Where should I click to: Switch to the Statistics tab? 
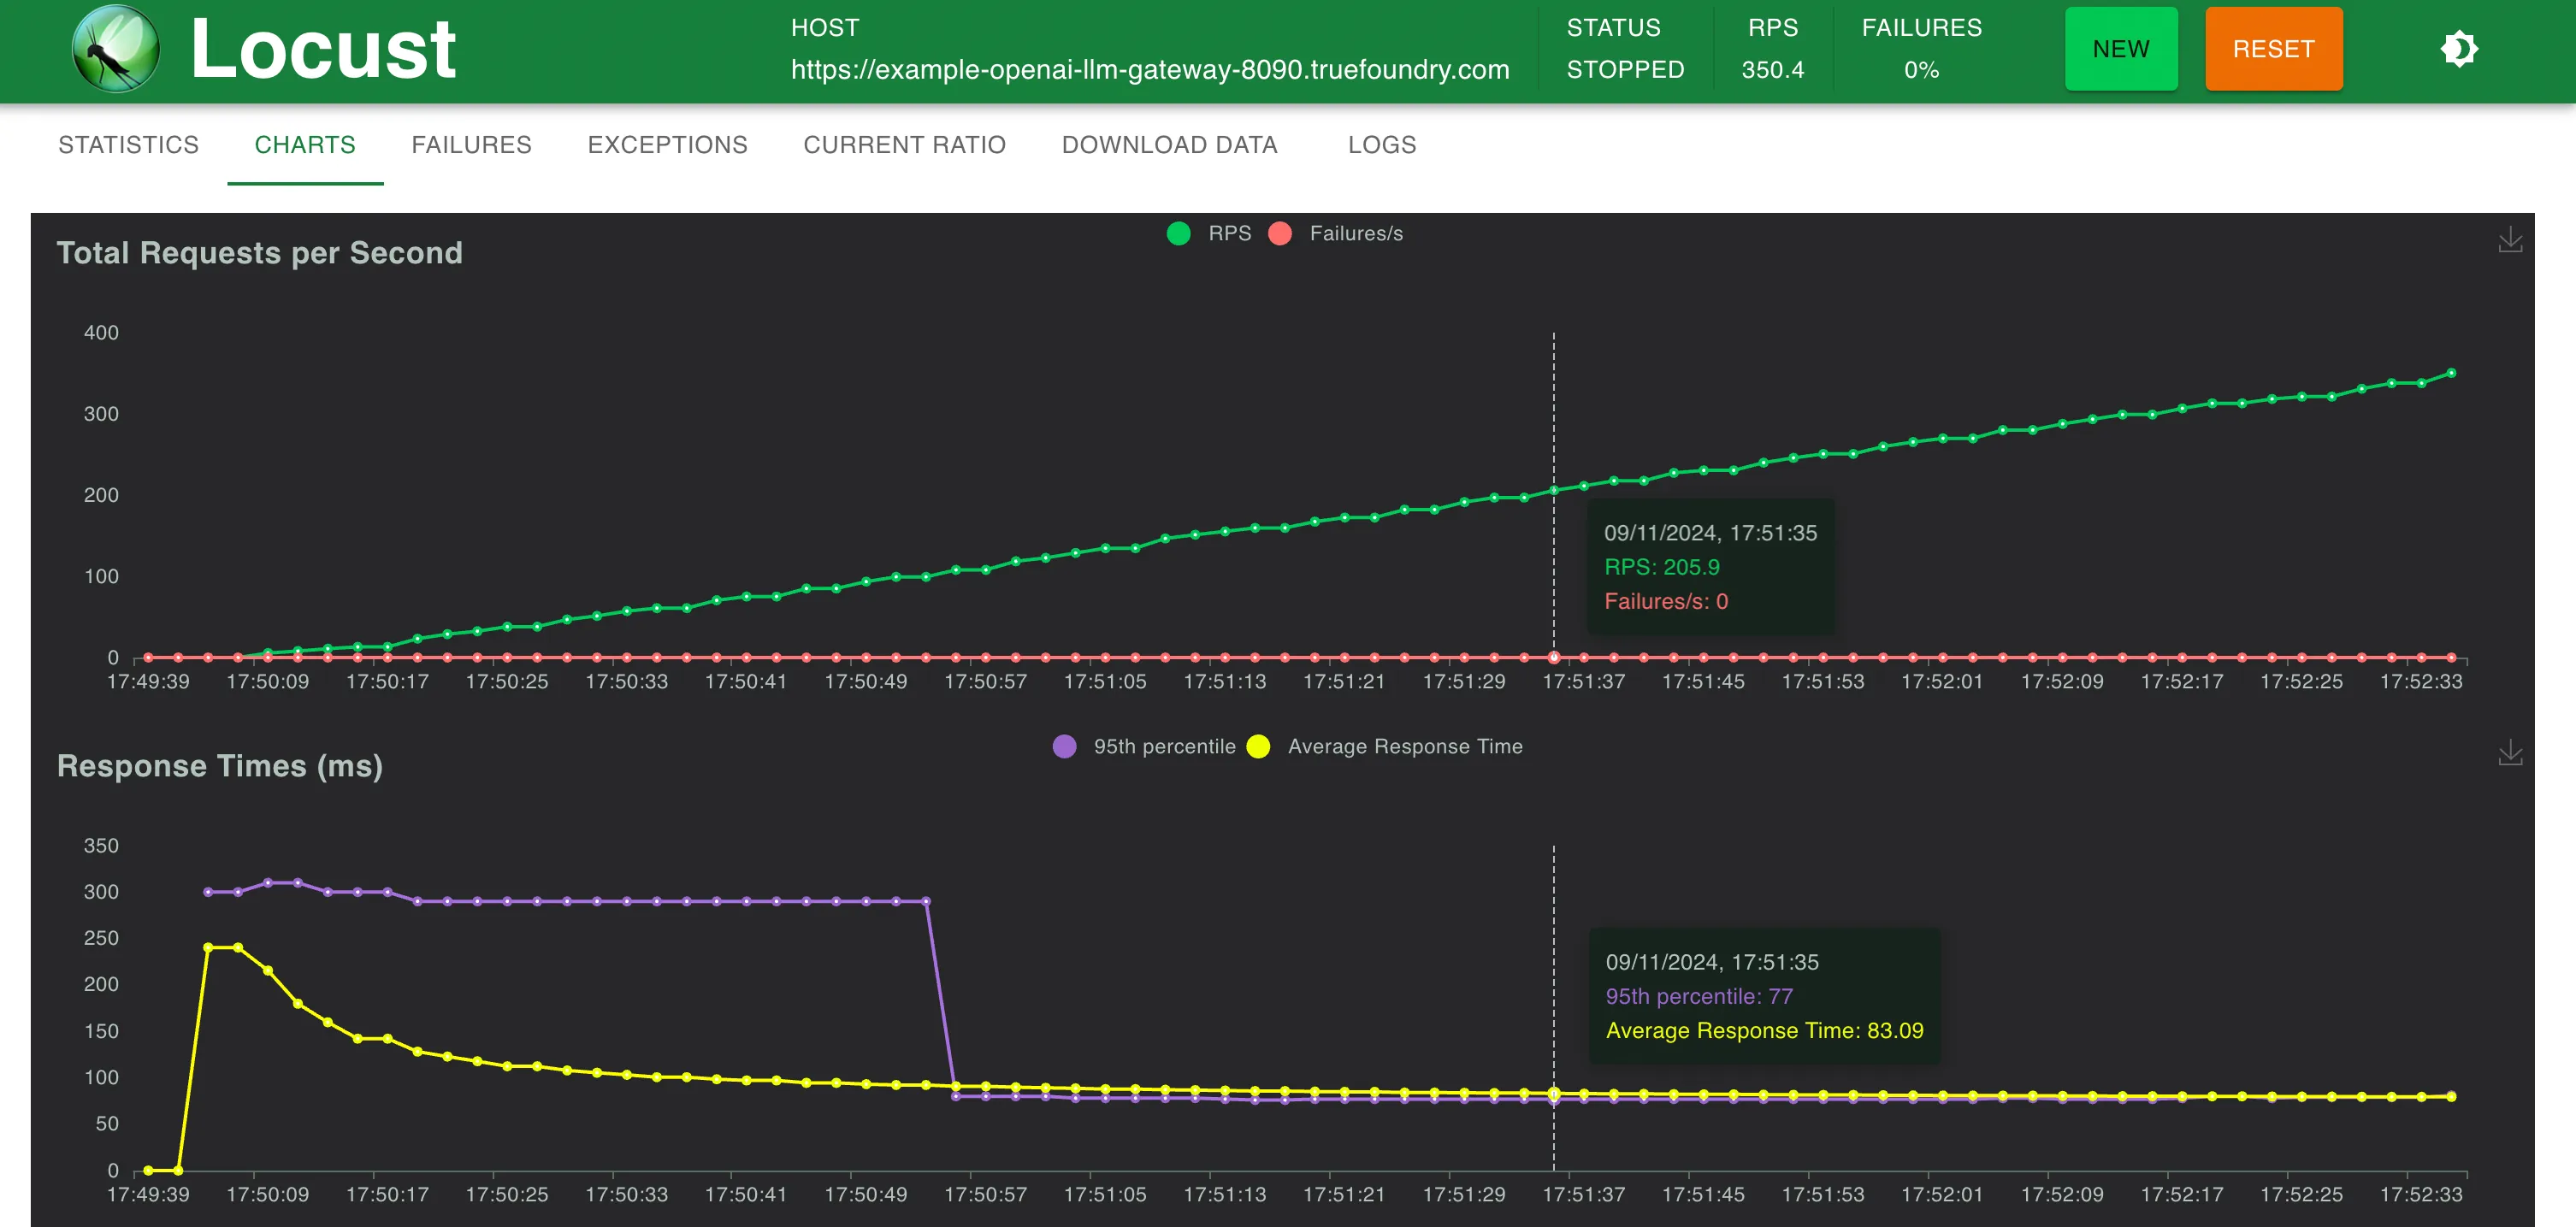(x=128, y=145)
